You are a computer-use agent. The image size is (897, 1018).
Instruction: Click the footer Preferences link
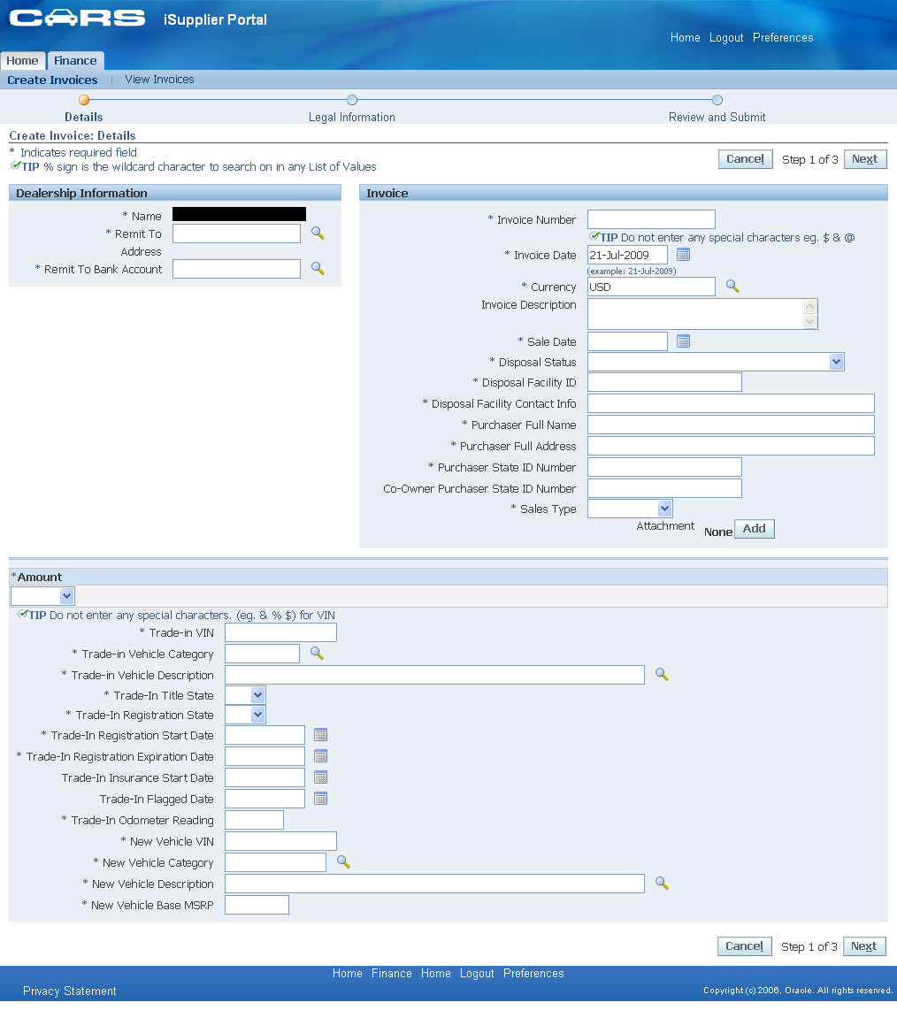[533, 973]
